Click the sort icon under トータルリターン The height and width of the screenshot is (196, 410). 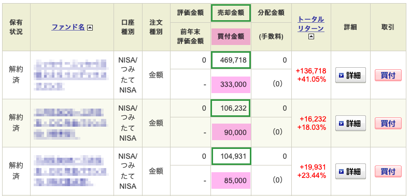coord(311,37)
